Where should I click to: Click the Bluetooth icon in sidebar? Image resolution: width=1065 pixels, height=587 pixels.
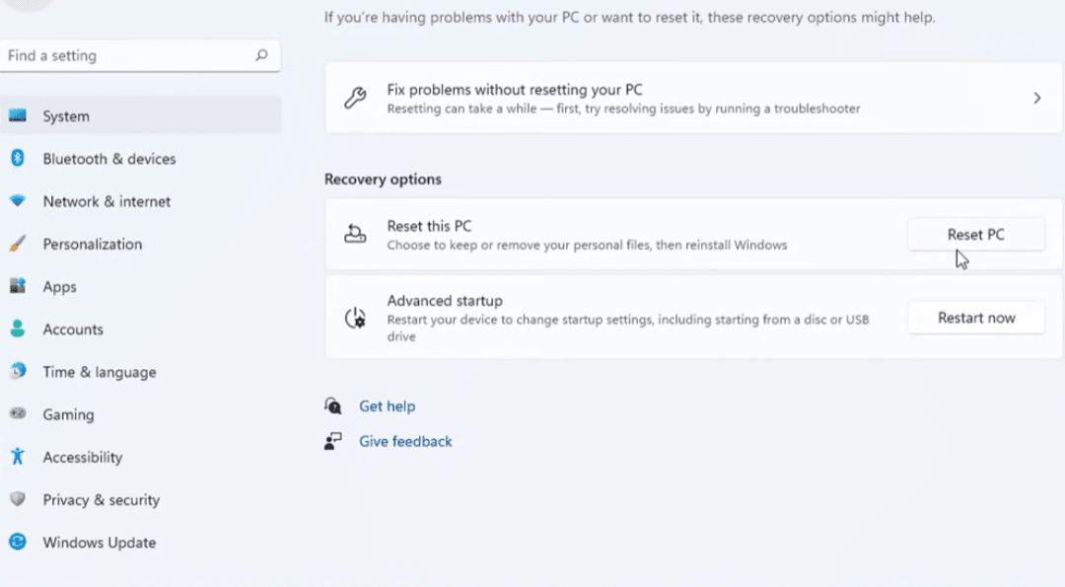[18, 158]
